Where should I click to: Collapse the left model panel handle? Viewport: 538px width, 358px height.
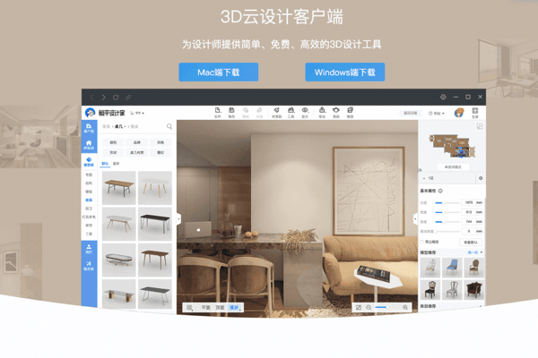click(x=178, y=218)
